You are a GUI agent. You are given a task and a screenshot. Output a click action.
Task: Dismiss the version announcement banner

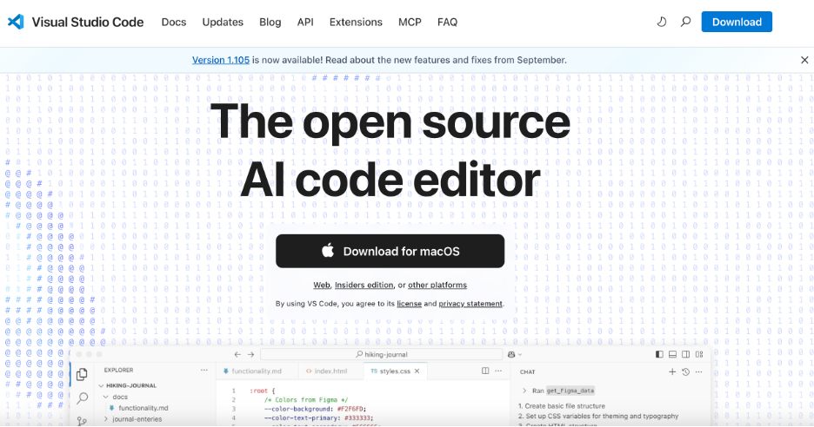(804, 60)
